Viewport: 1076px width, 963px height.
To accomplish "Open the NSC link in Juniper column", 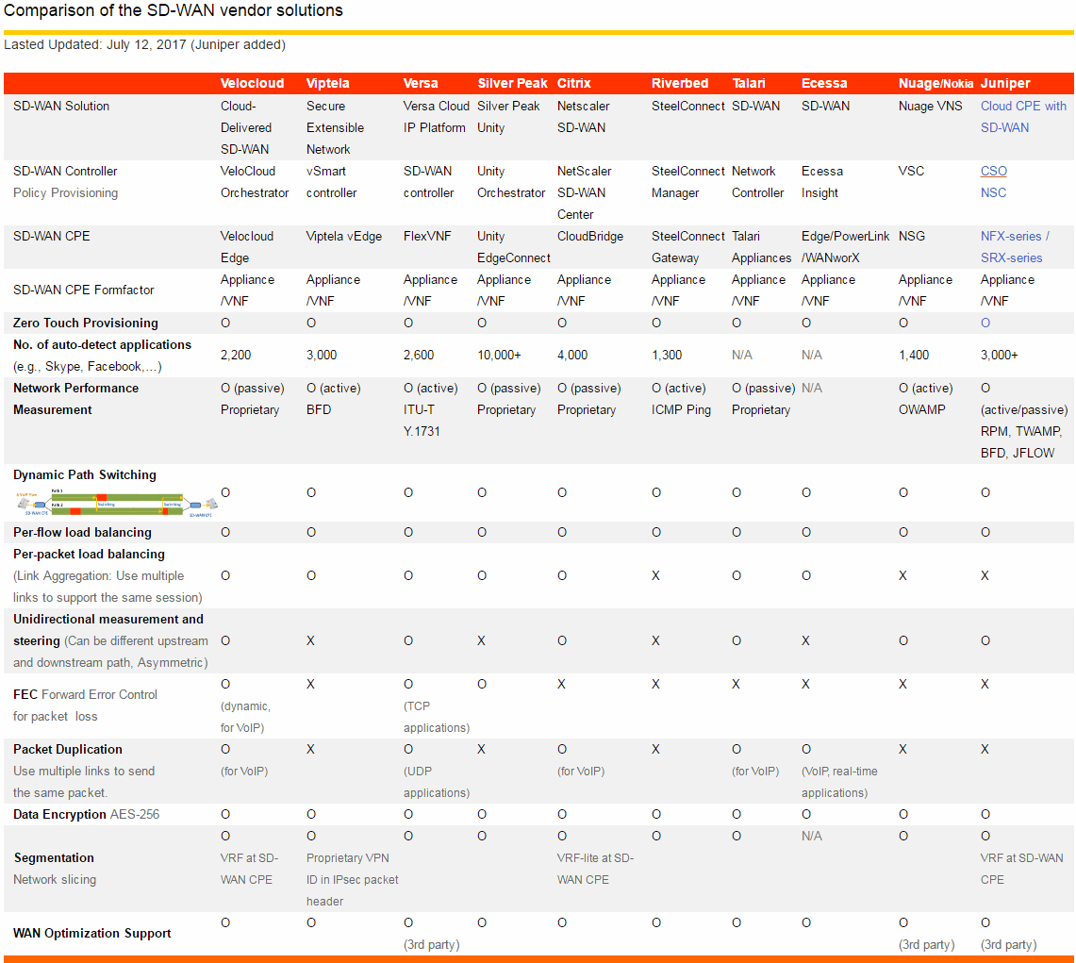I will pyautogui.click(x=993, y=192).
